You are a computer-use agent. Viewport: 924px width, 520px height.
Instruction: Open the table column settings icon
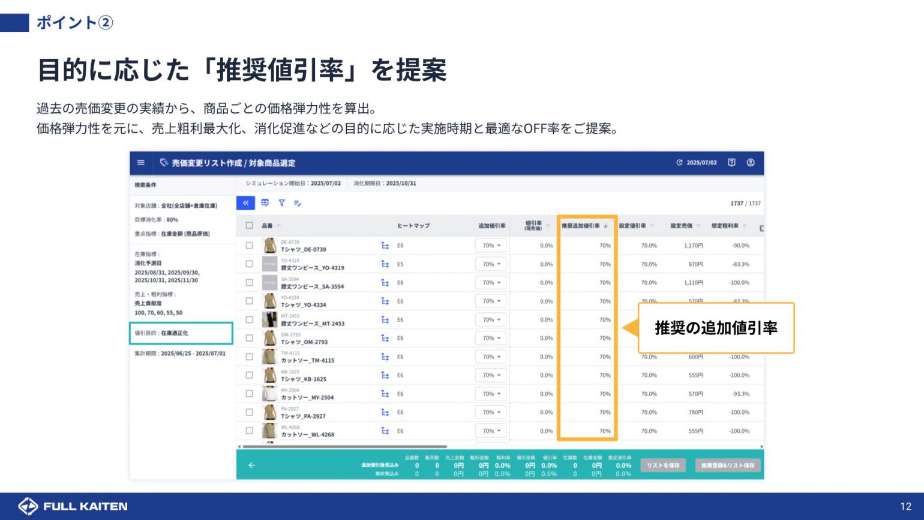coord(265,203)
